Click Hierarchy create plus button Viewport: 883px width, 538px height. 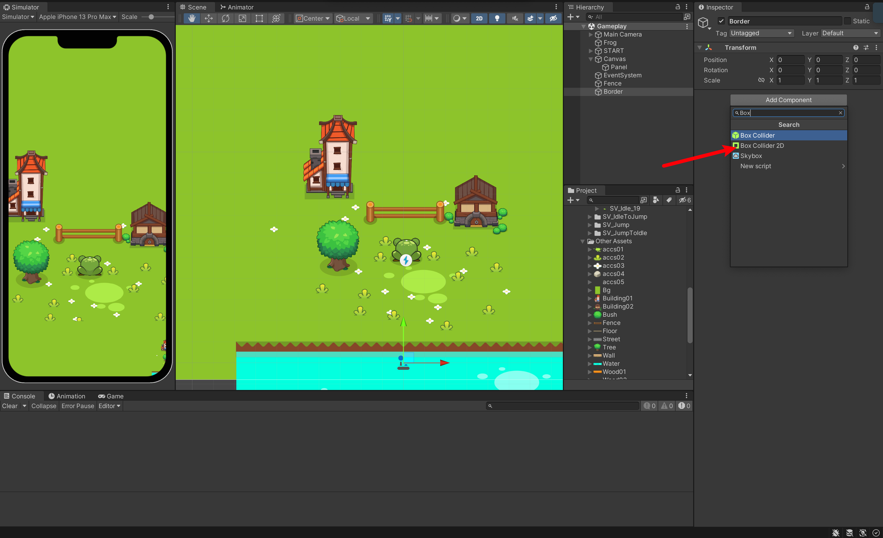click(x=573, y=17)
